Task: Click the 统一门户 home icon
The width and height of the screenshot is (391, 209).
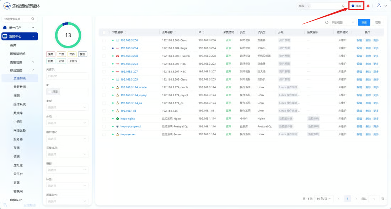Action: tap(5, 27)
